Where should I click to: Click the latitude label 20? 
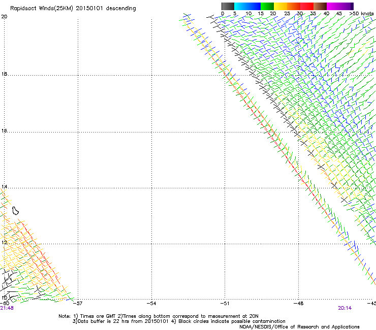pos(4,17)
